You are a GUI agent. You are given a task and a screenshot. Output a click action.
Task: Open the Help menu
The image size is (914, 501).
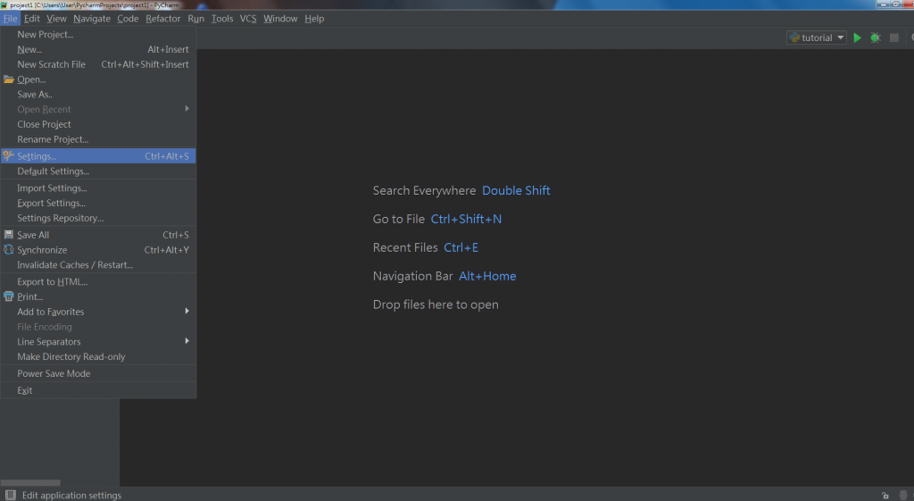tap(314, 19)
